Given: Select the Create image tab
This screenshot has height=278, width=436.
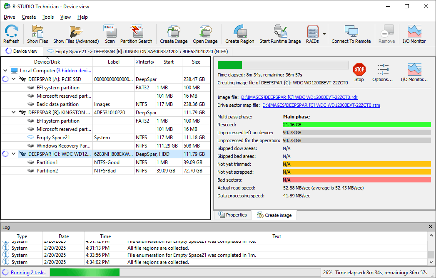Looking at the screenshot, I should tap(274, 215).
